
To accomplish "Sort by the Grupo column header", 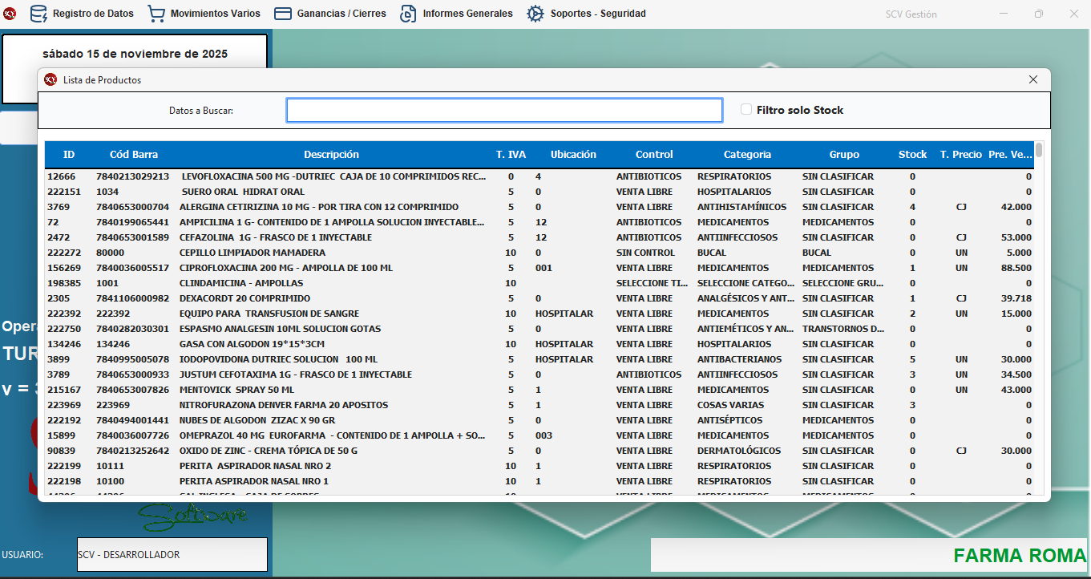I will coord(844,155).
